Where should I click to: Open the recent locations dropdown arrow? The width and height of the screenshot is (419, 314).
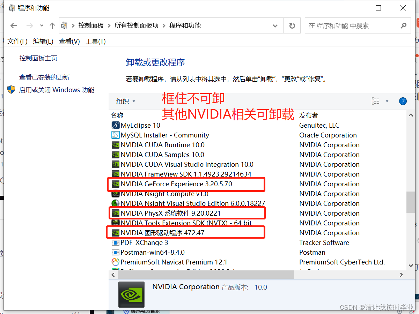coord(42,26)
